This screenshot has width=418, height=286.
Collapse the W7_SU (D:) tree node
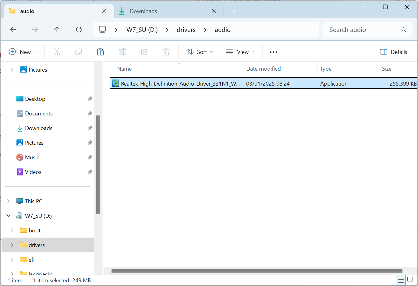8,216
